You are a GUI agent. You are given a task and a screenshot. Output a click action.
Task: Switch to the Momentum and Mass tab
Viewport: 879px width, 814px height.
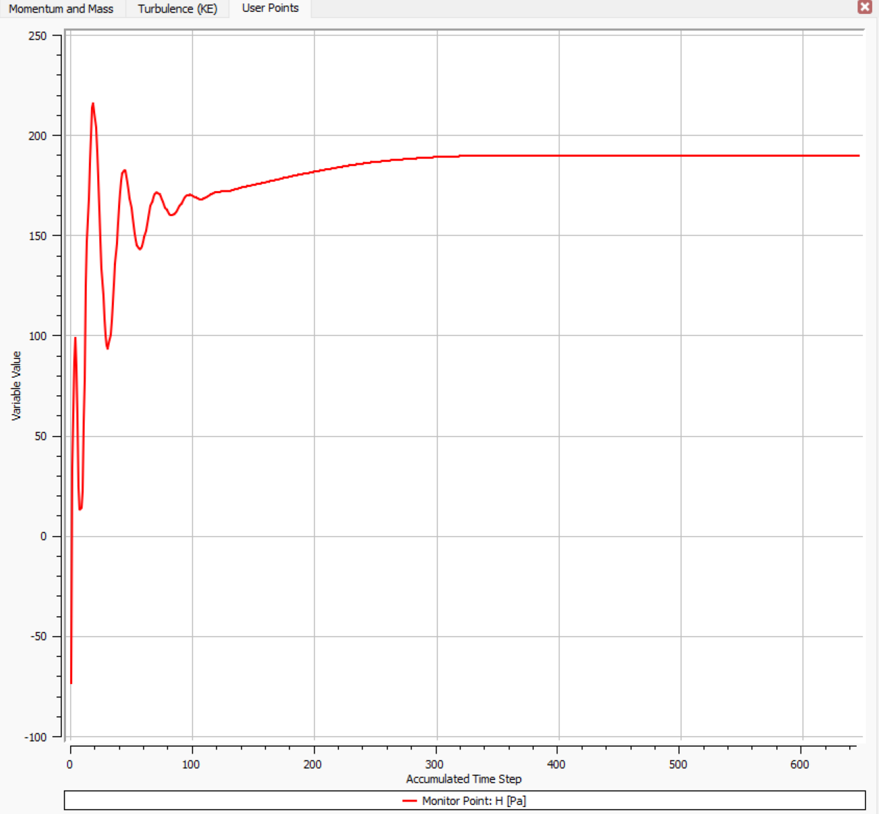[61, 9]
